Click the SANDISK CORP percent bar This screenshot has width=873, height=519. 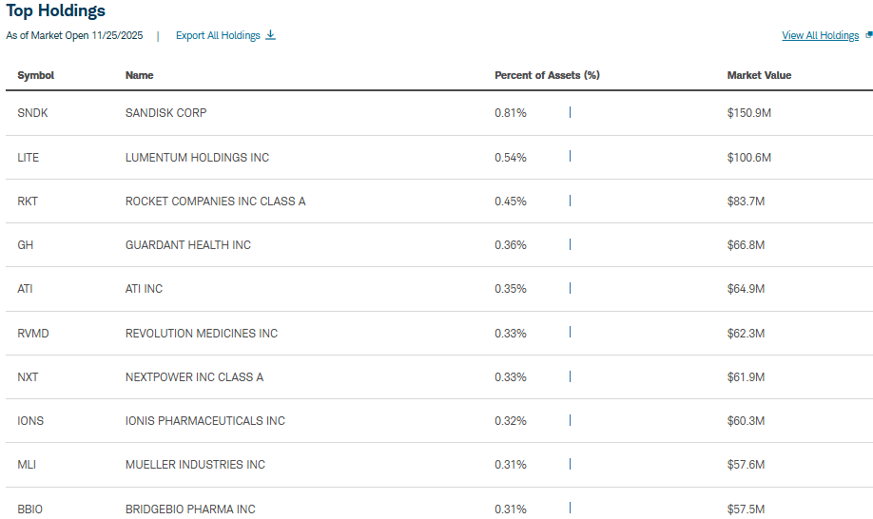click(x=570, y=112)
